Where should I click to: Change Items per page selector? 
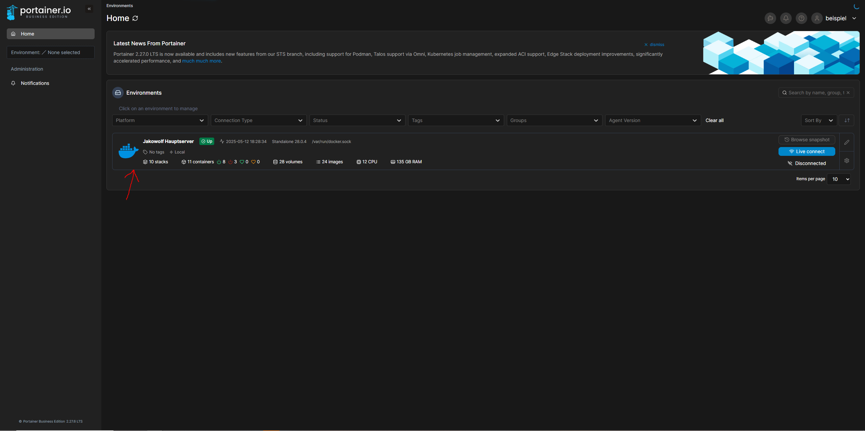839,179
